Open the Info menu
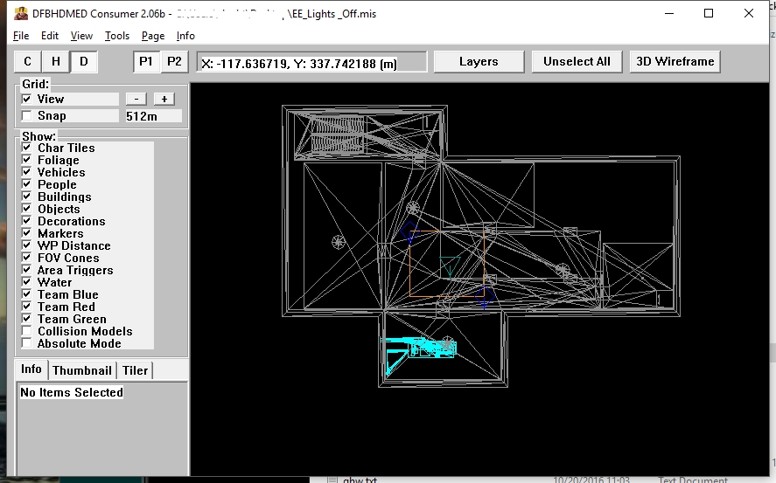 point(185,36)
